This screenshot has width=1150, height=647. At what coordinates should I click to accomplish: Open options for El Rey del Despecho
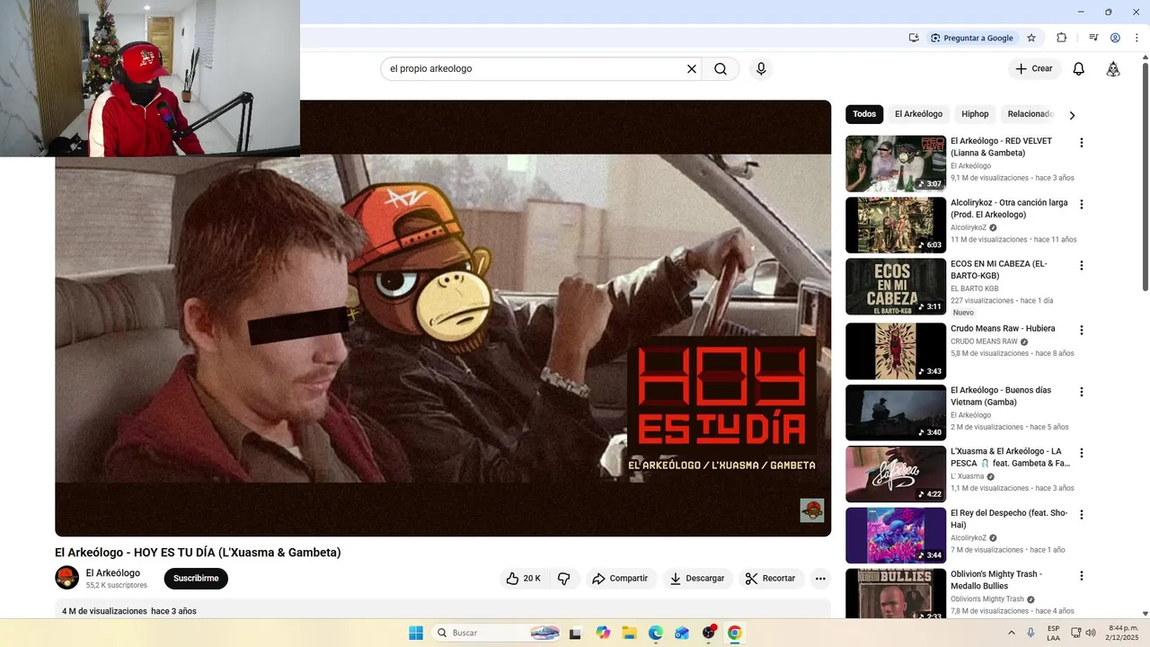1082,515
